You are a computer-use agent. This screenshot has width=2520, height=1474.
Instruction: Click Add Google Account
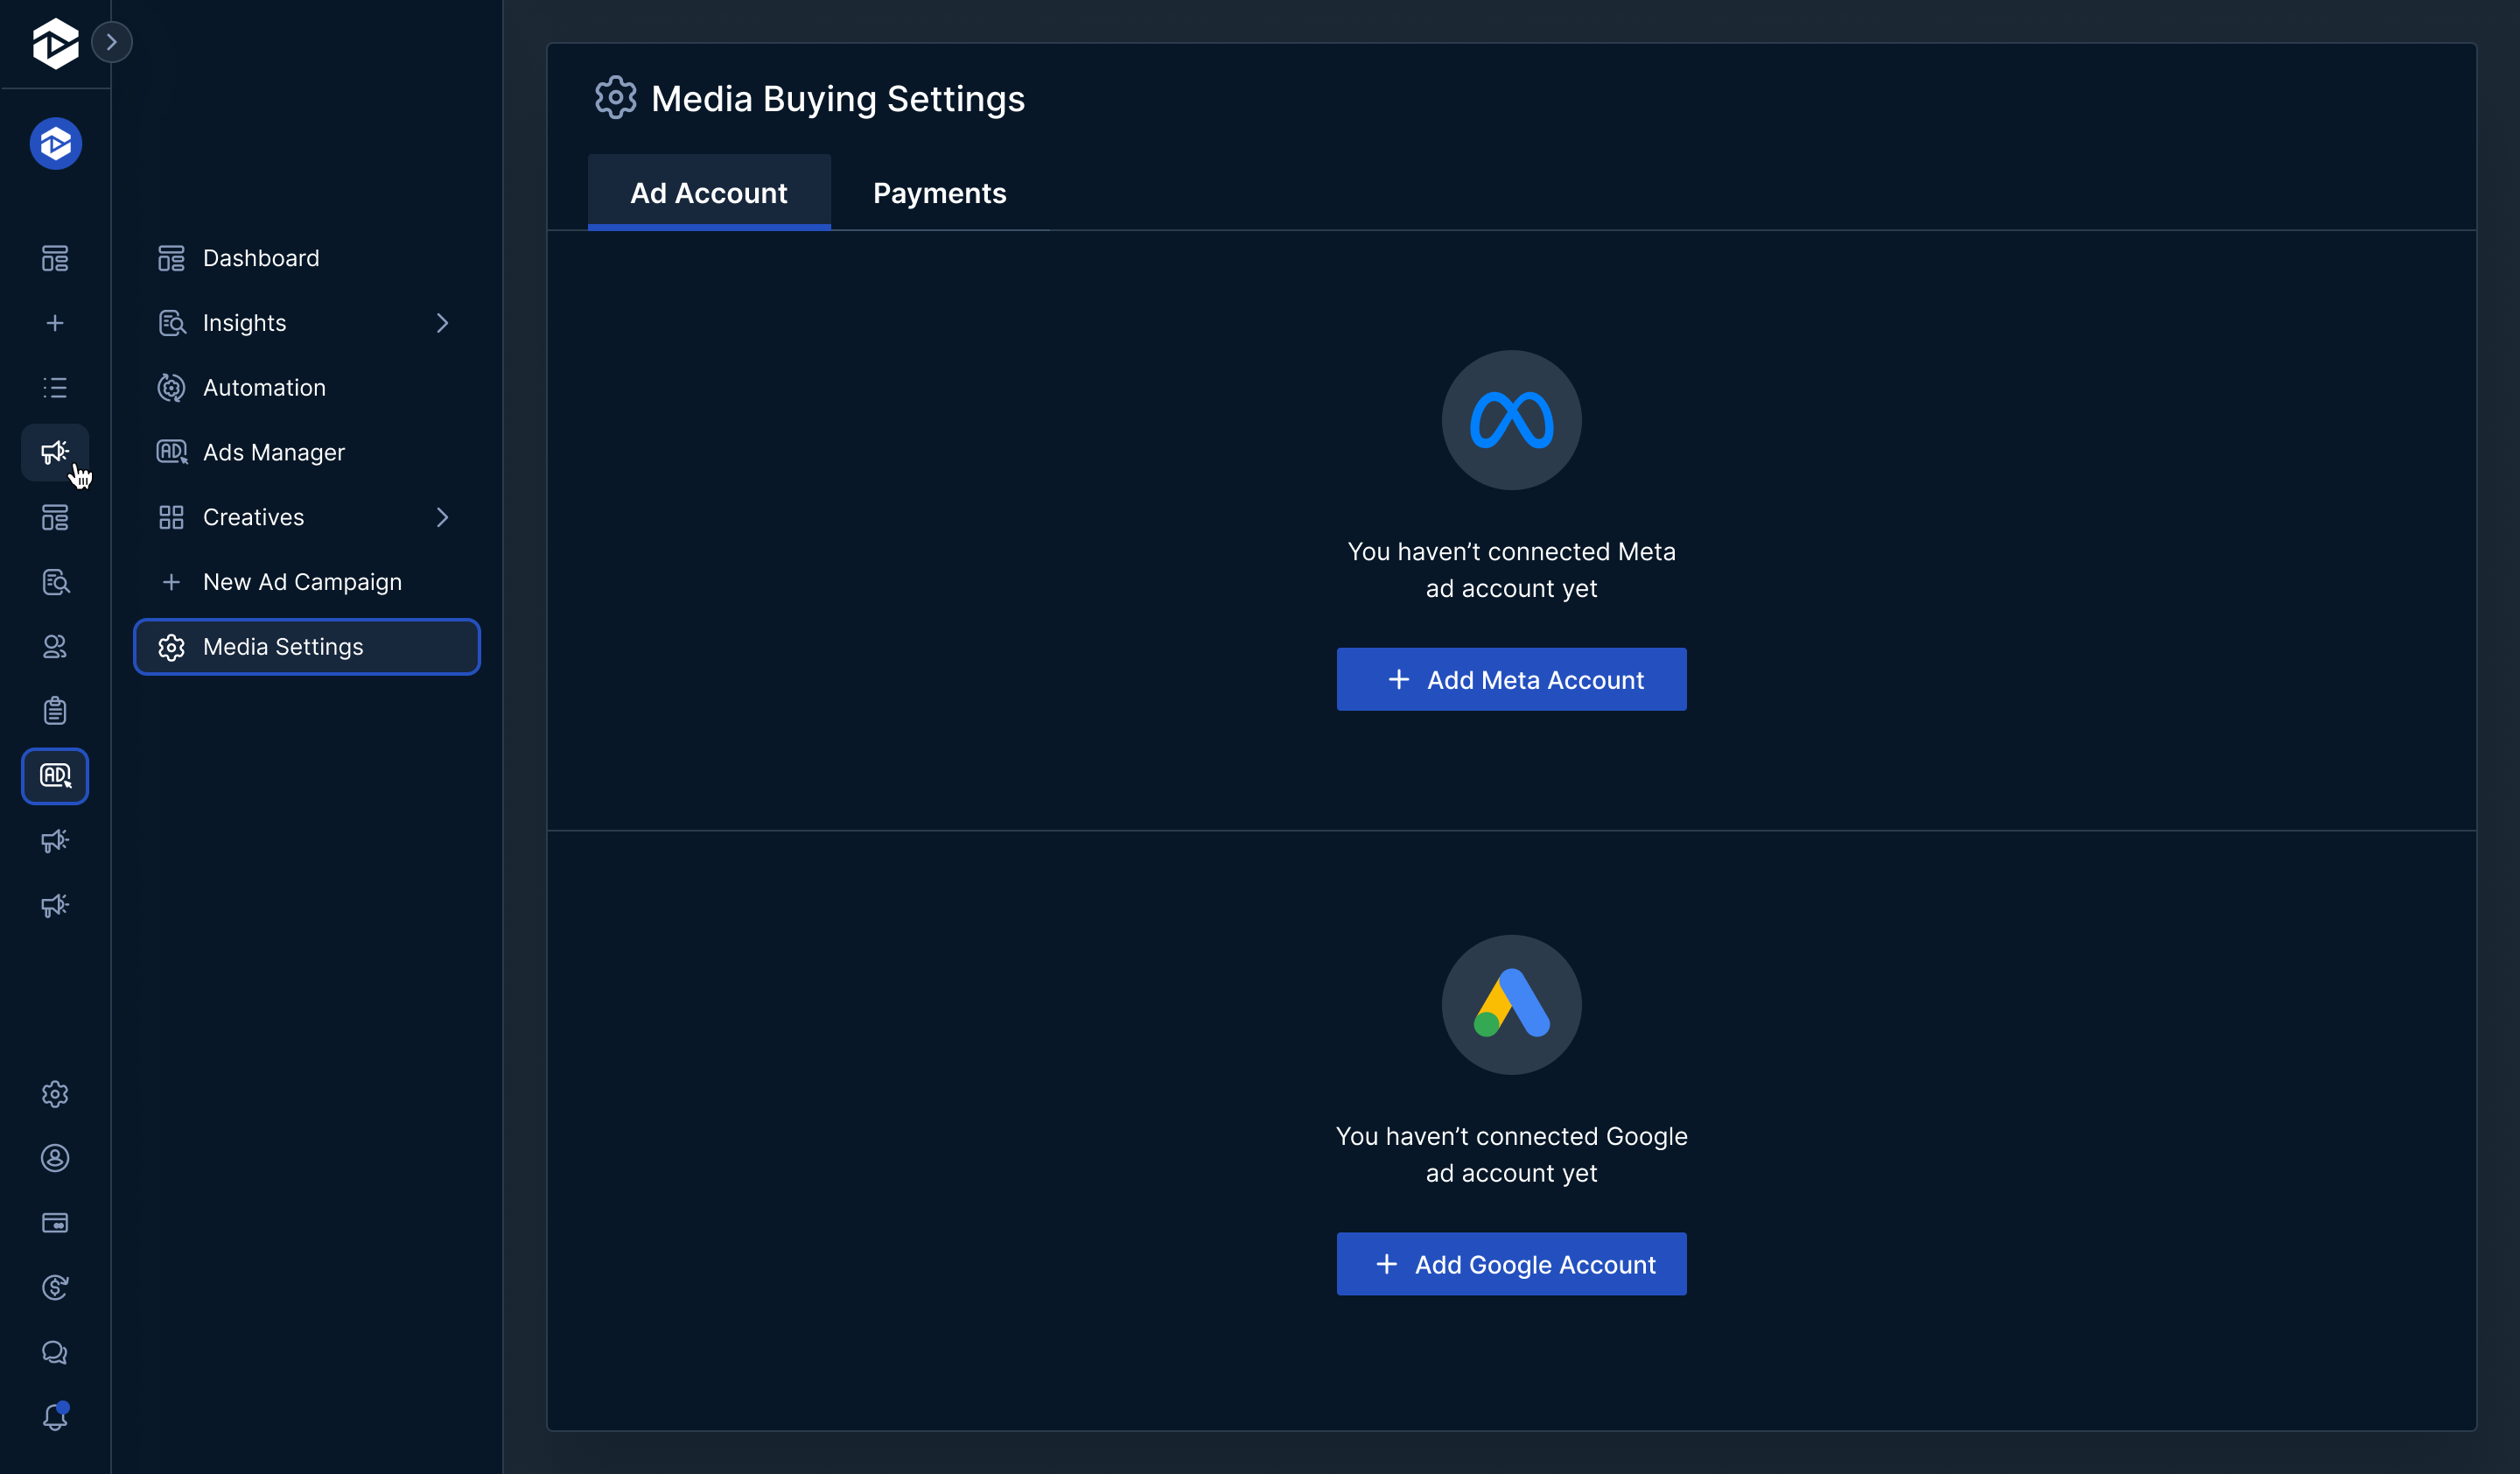[x=1511, y=1264]
